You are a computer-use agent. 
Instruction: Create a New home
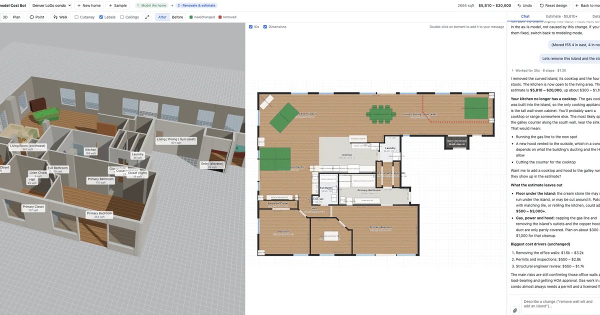pyautogui.click(x=88, y=5)
